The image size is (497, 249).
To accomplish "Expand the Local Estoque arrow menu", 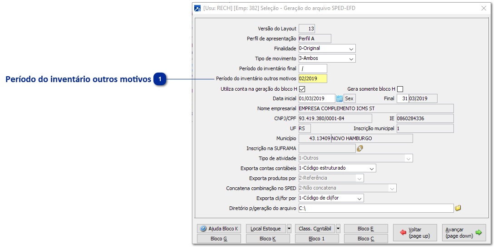I will (289, 229).
